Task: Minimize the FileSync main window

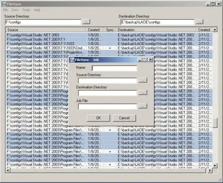Action: (208, 4)
